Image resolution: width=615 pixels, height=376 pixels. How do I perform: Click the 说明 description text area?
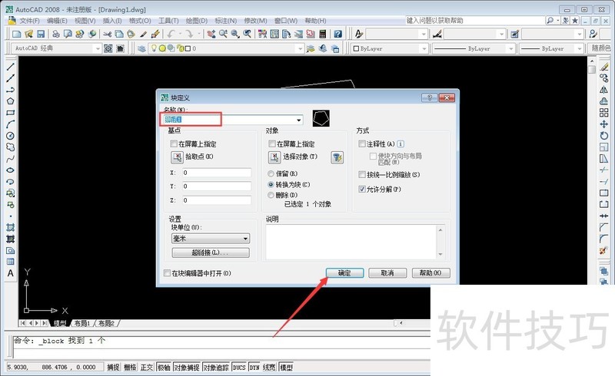pos(351,242)
